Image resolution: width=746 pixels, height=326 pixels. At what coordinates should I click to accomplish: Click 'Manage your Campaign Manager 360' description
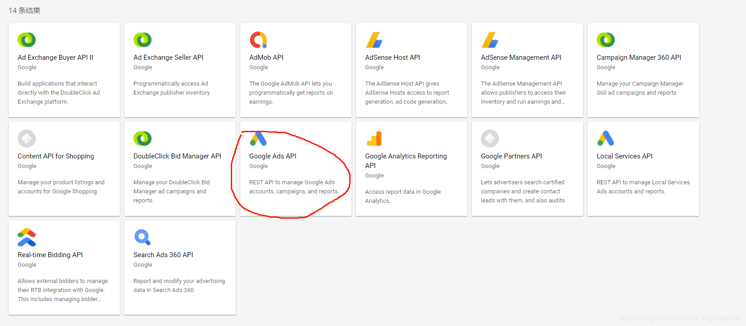[x=640, y=88]
